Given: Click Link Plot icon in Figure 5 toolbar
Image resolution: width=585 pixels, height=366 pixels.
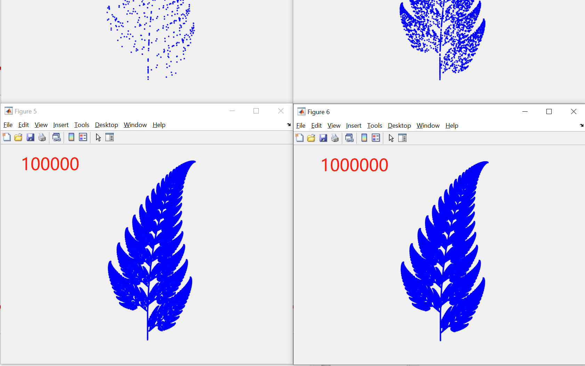Looking at the screenshot, I should 57,137.
